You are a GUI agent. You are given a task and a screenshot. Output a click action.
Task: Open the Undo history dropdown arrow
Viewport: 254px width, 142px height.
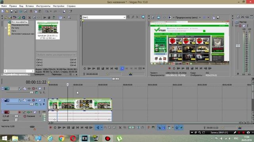(x=51, y=11)
